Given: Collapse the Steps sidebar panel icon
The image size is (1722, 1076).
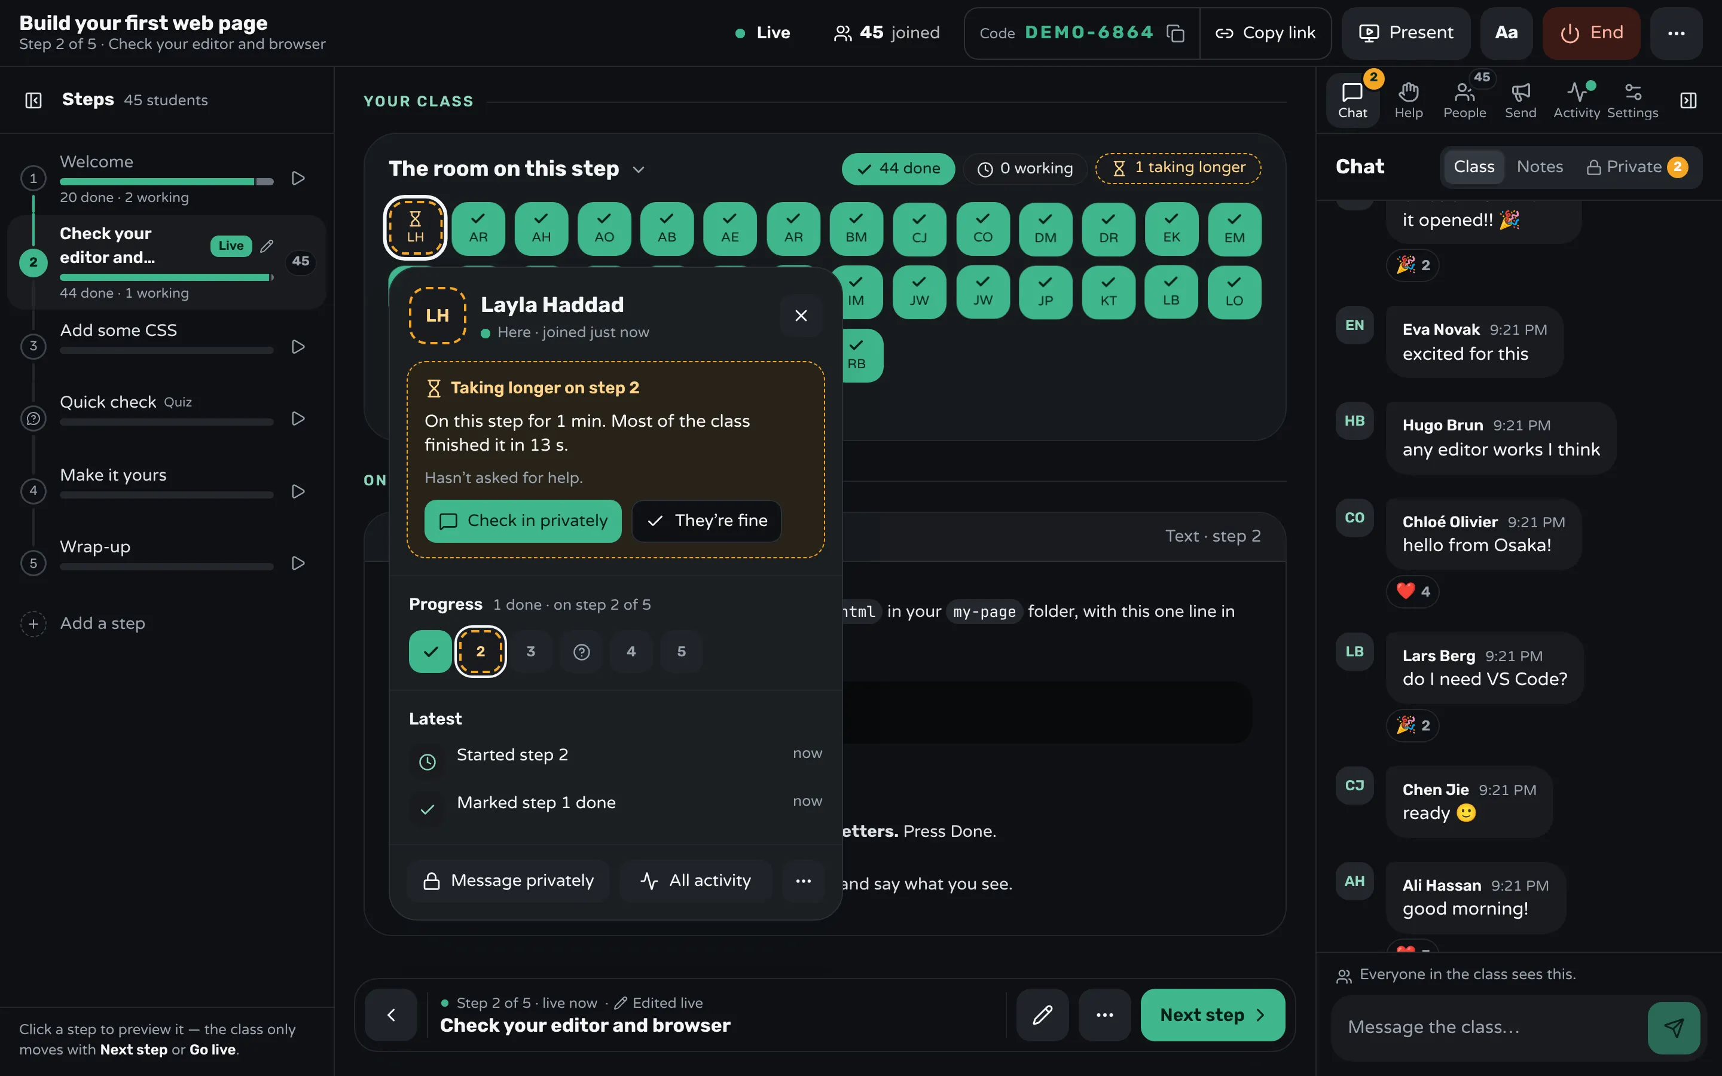Looking at the screenshot, I should (x=33, y=100).
